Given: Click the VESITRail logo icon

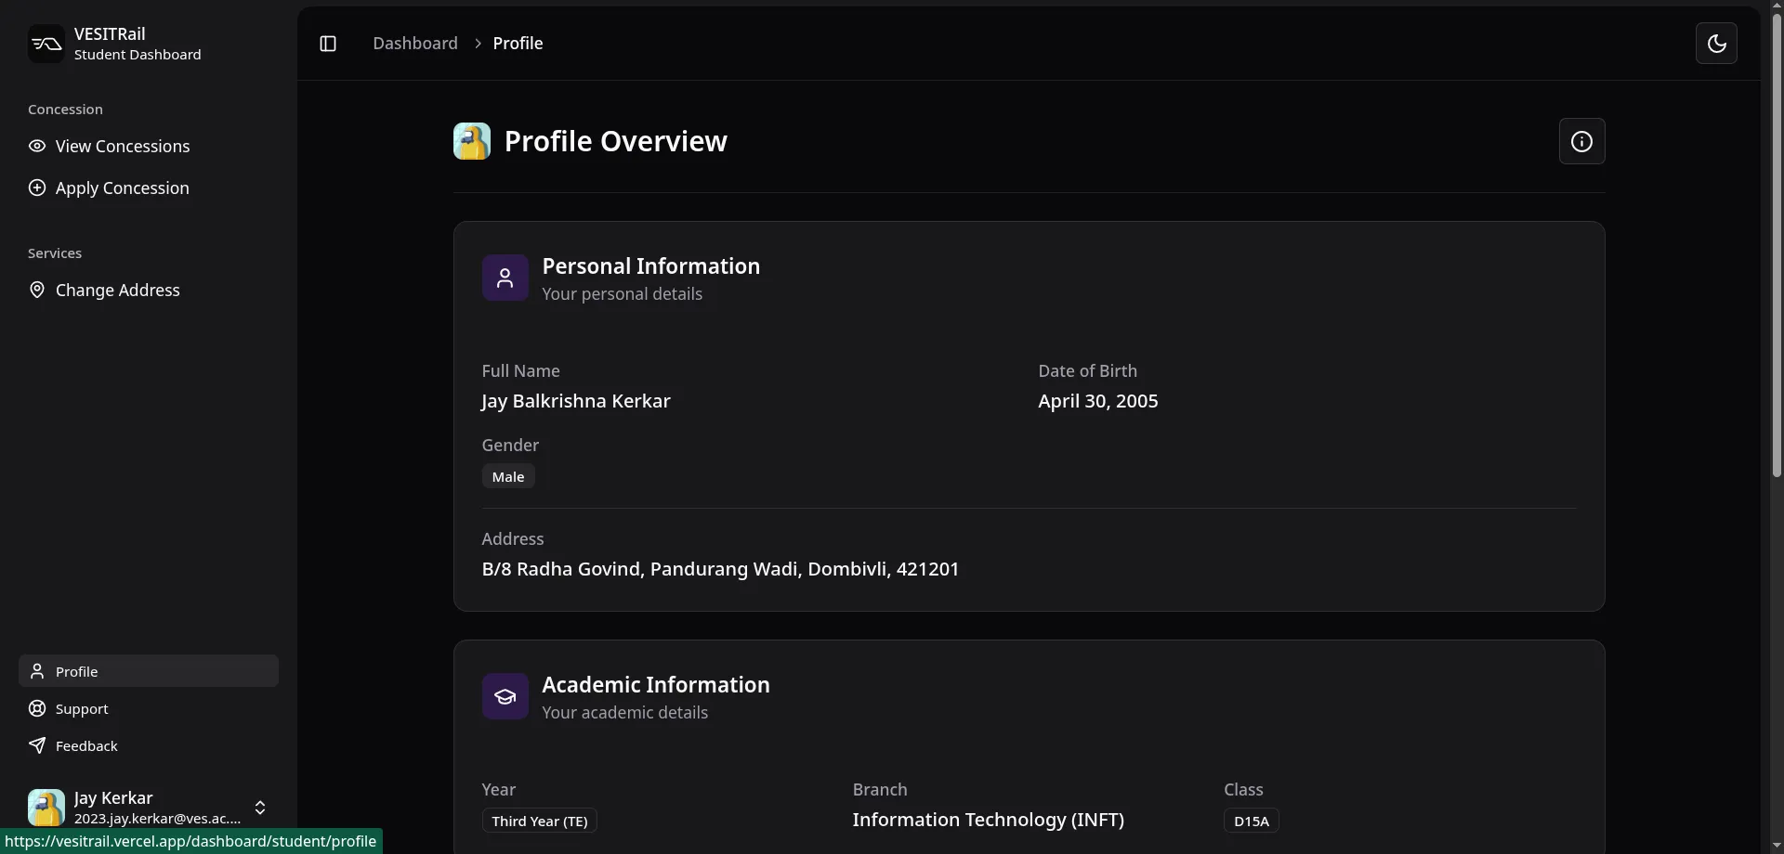Looking at the screenshot, I should click(x=46, y=43).
